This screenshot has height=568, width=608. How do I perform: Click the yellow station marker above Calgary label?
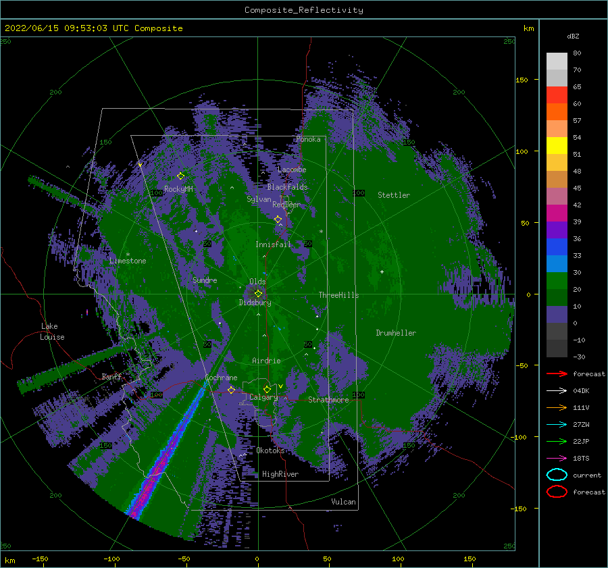pos(267,389)
